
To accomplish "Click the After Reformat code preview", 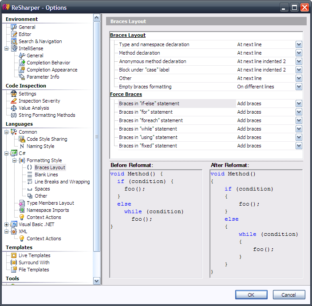I will pos(256,224).
